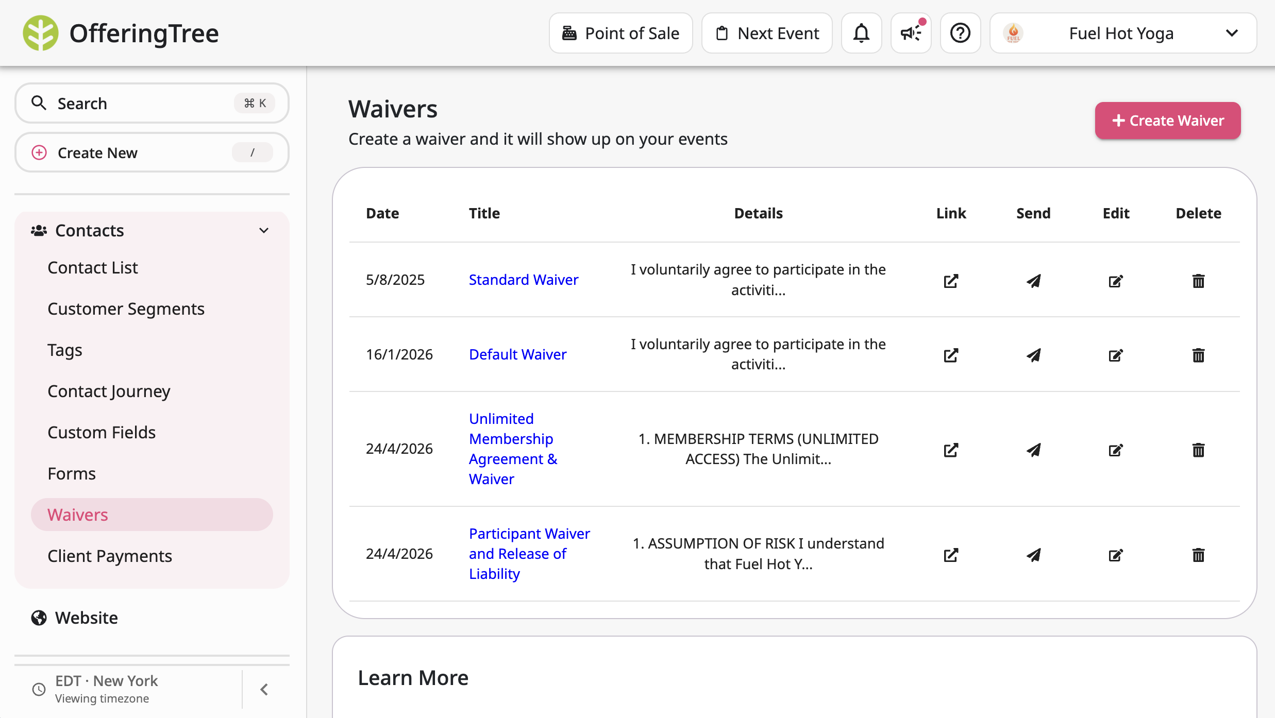Delete the Unlimited Membership Agreement & Waiver

[1198, 450]
